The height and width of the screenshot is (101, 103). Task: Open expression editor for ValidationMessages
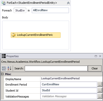(100, 96)
